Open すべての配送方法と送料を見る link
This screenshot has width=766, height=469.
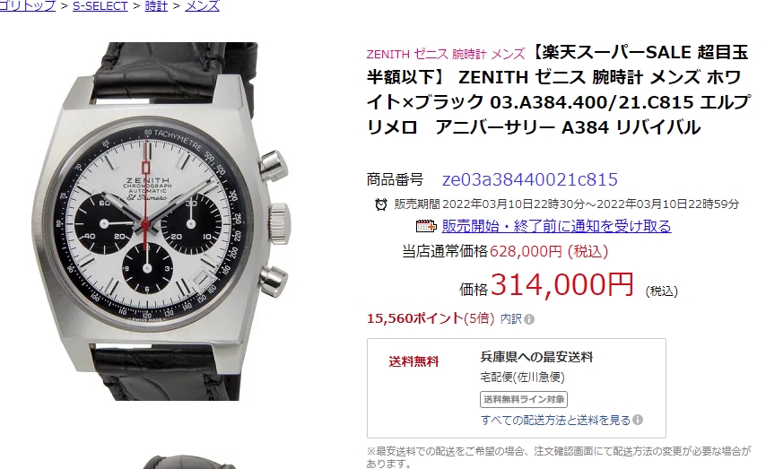[x=556, y=421]
